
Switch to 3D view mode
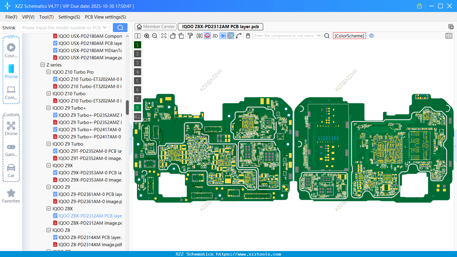(x=215, y=36)
